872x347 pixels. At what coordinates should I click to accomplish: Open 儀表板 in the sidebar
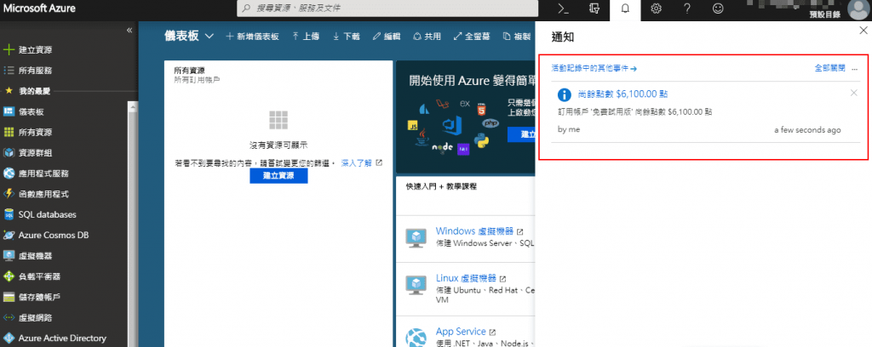pyautogui.click(x=32, y=111)
